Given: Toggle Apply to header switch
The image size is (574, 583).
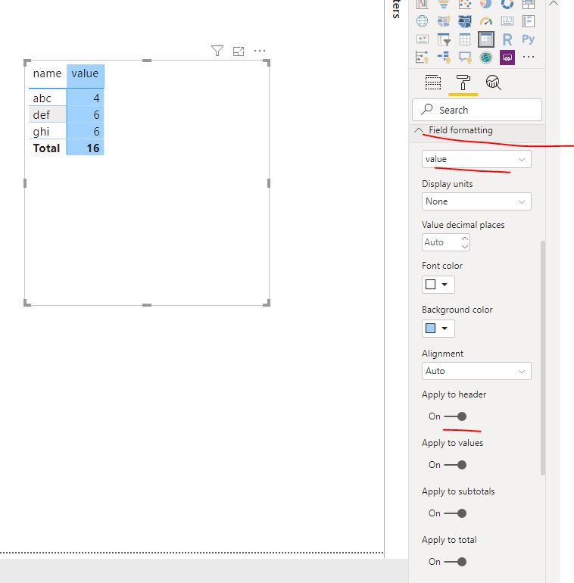Looking at the screenshot, I should click(x=455, y=416).
